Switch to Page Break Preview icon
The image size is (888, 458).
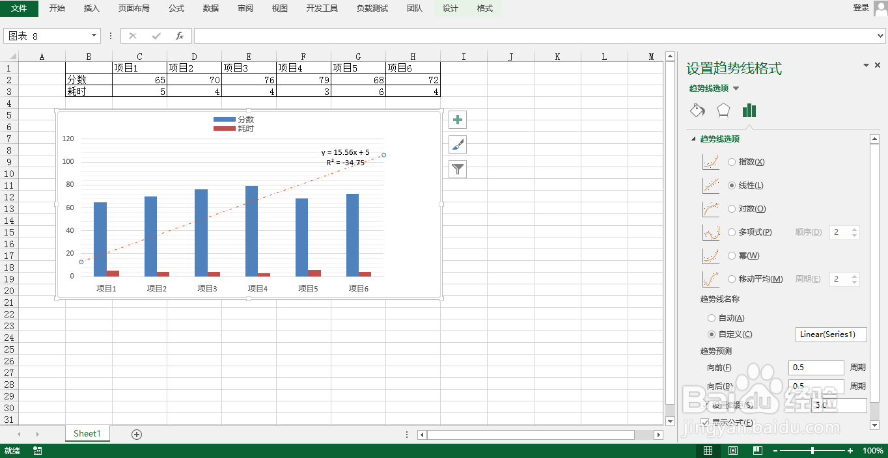(x=758, y=451)
